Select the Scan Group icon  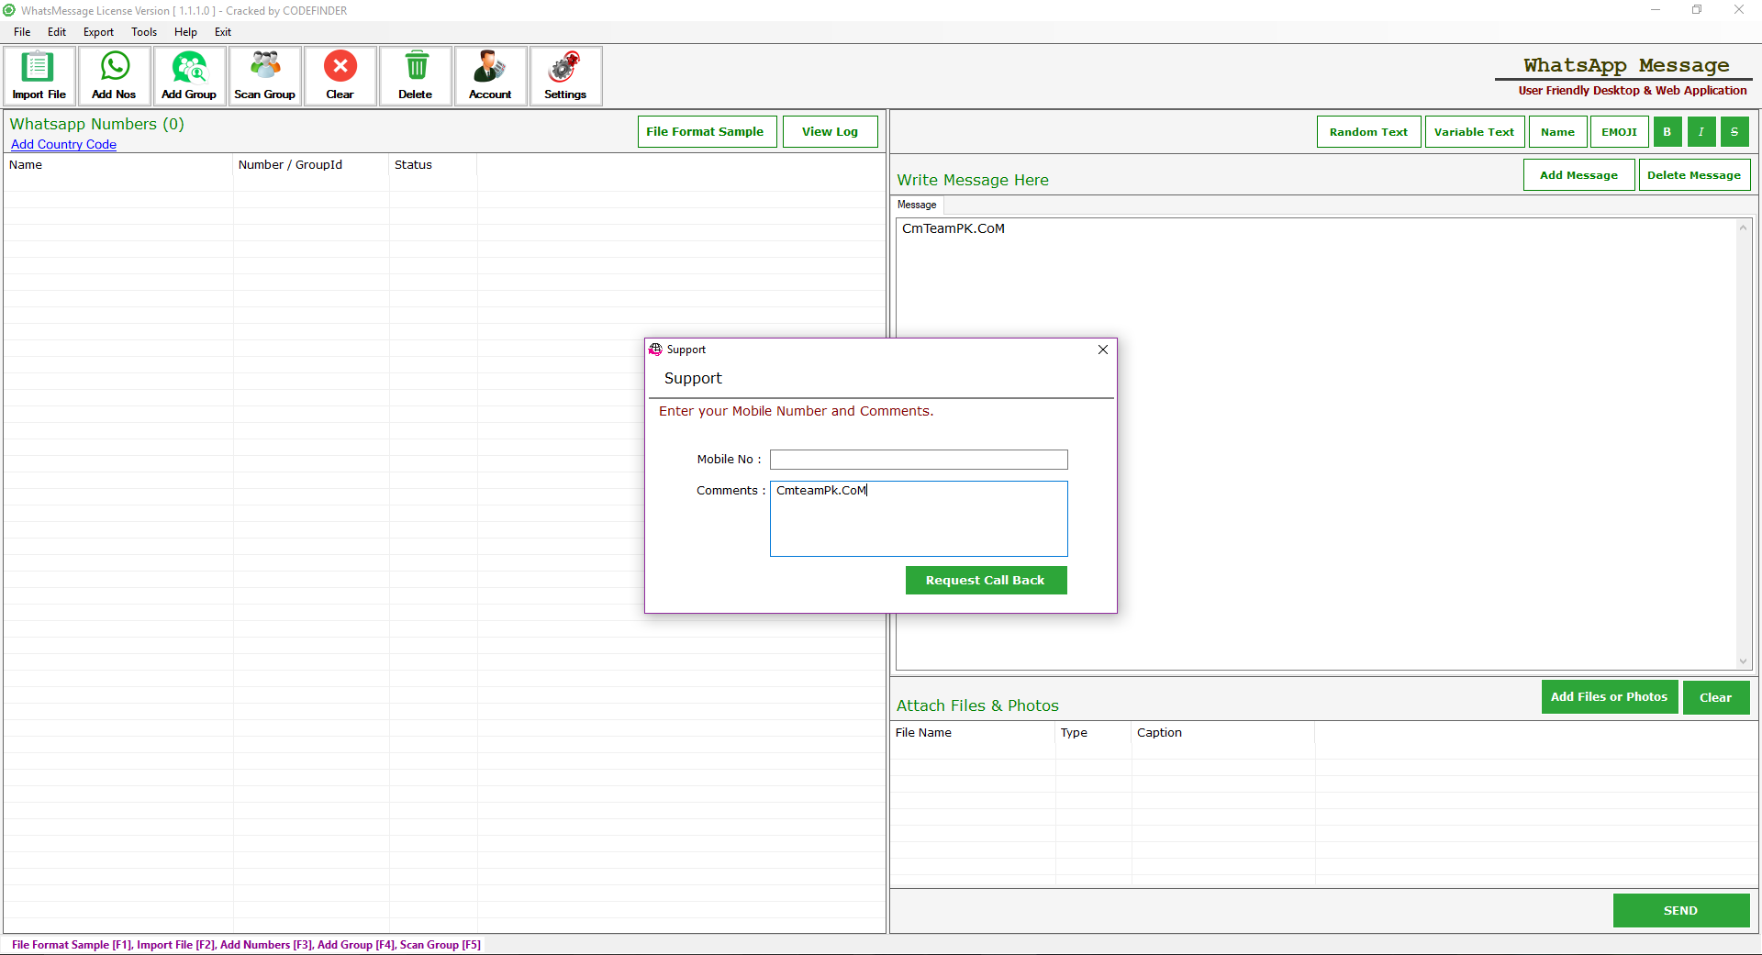point(264,76)
